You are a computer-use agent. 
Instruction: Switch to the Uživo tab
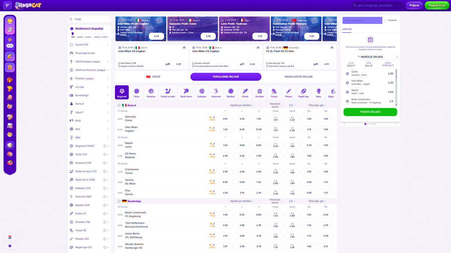[153, 77]
